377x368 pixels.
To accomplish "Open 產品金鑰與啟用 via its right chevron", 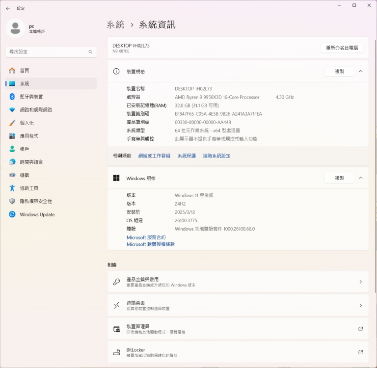I will (361, 282).
